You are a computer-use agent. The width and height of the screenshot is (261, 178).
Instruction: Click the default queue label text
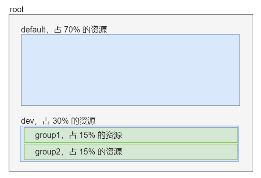(x=64, y=30)
